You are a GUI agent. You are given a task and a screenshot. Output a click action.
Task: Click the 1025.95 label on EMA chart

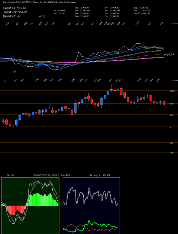(169, 55)
